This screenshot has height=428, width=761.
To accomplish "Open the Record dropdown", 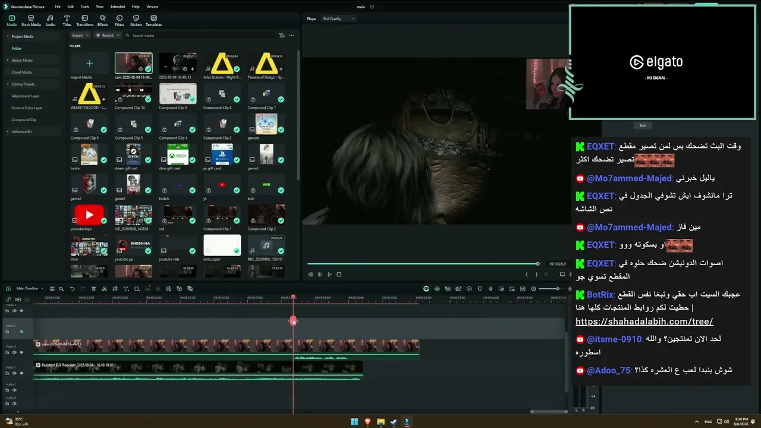I will tap(108, 35).
